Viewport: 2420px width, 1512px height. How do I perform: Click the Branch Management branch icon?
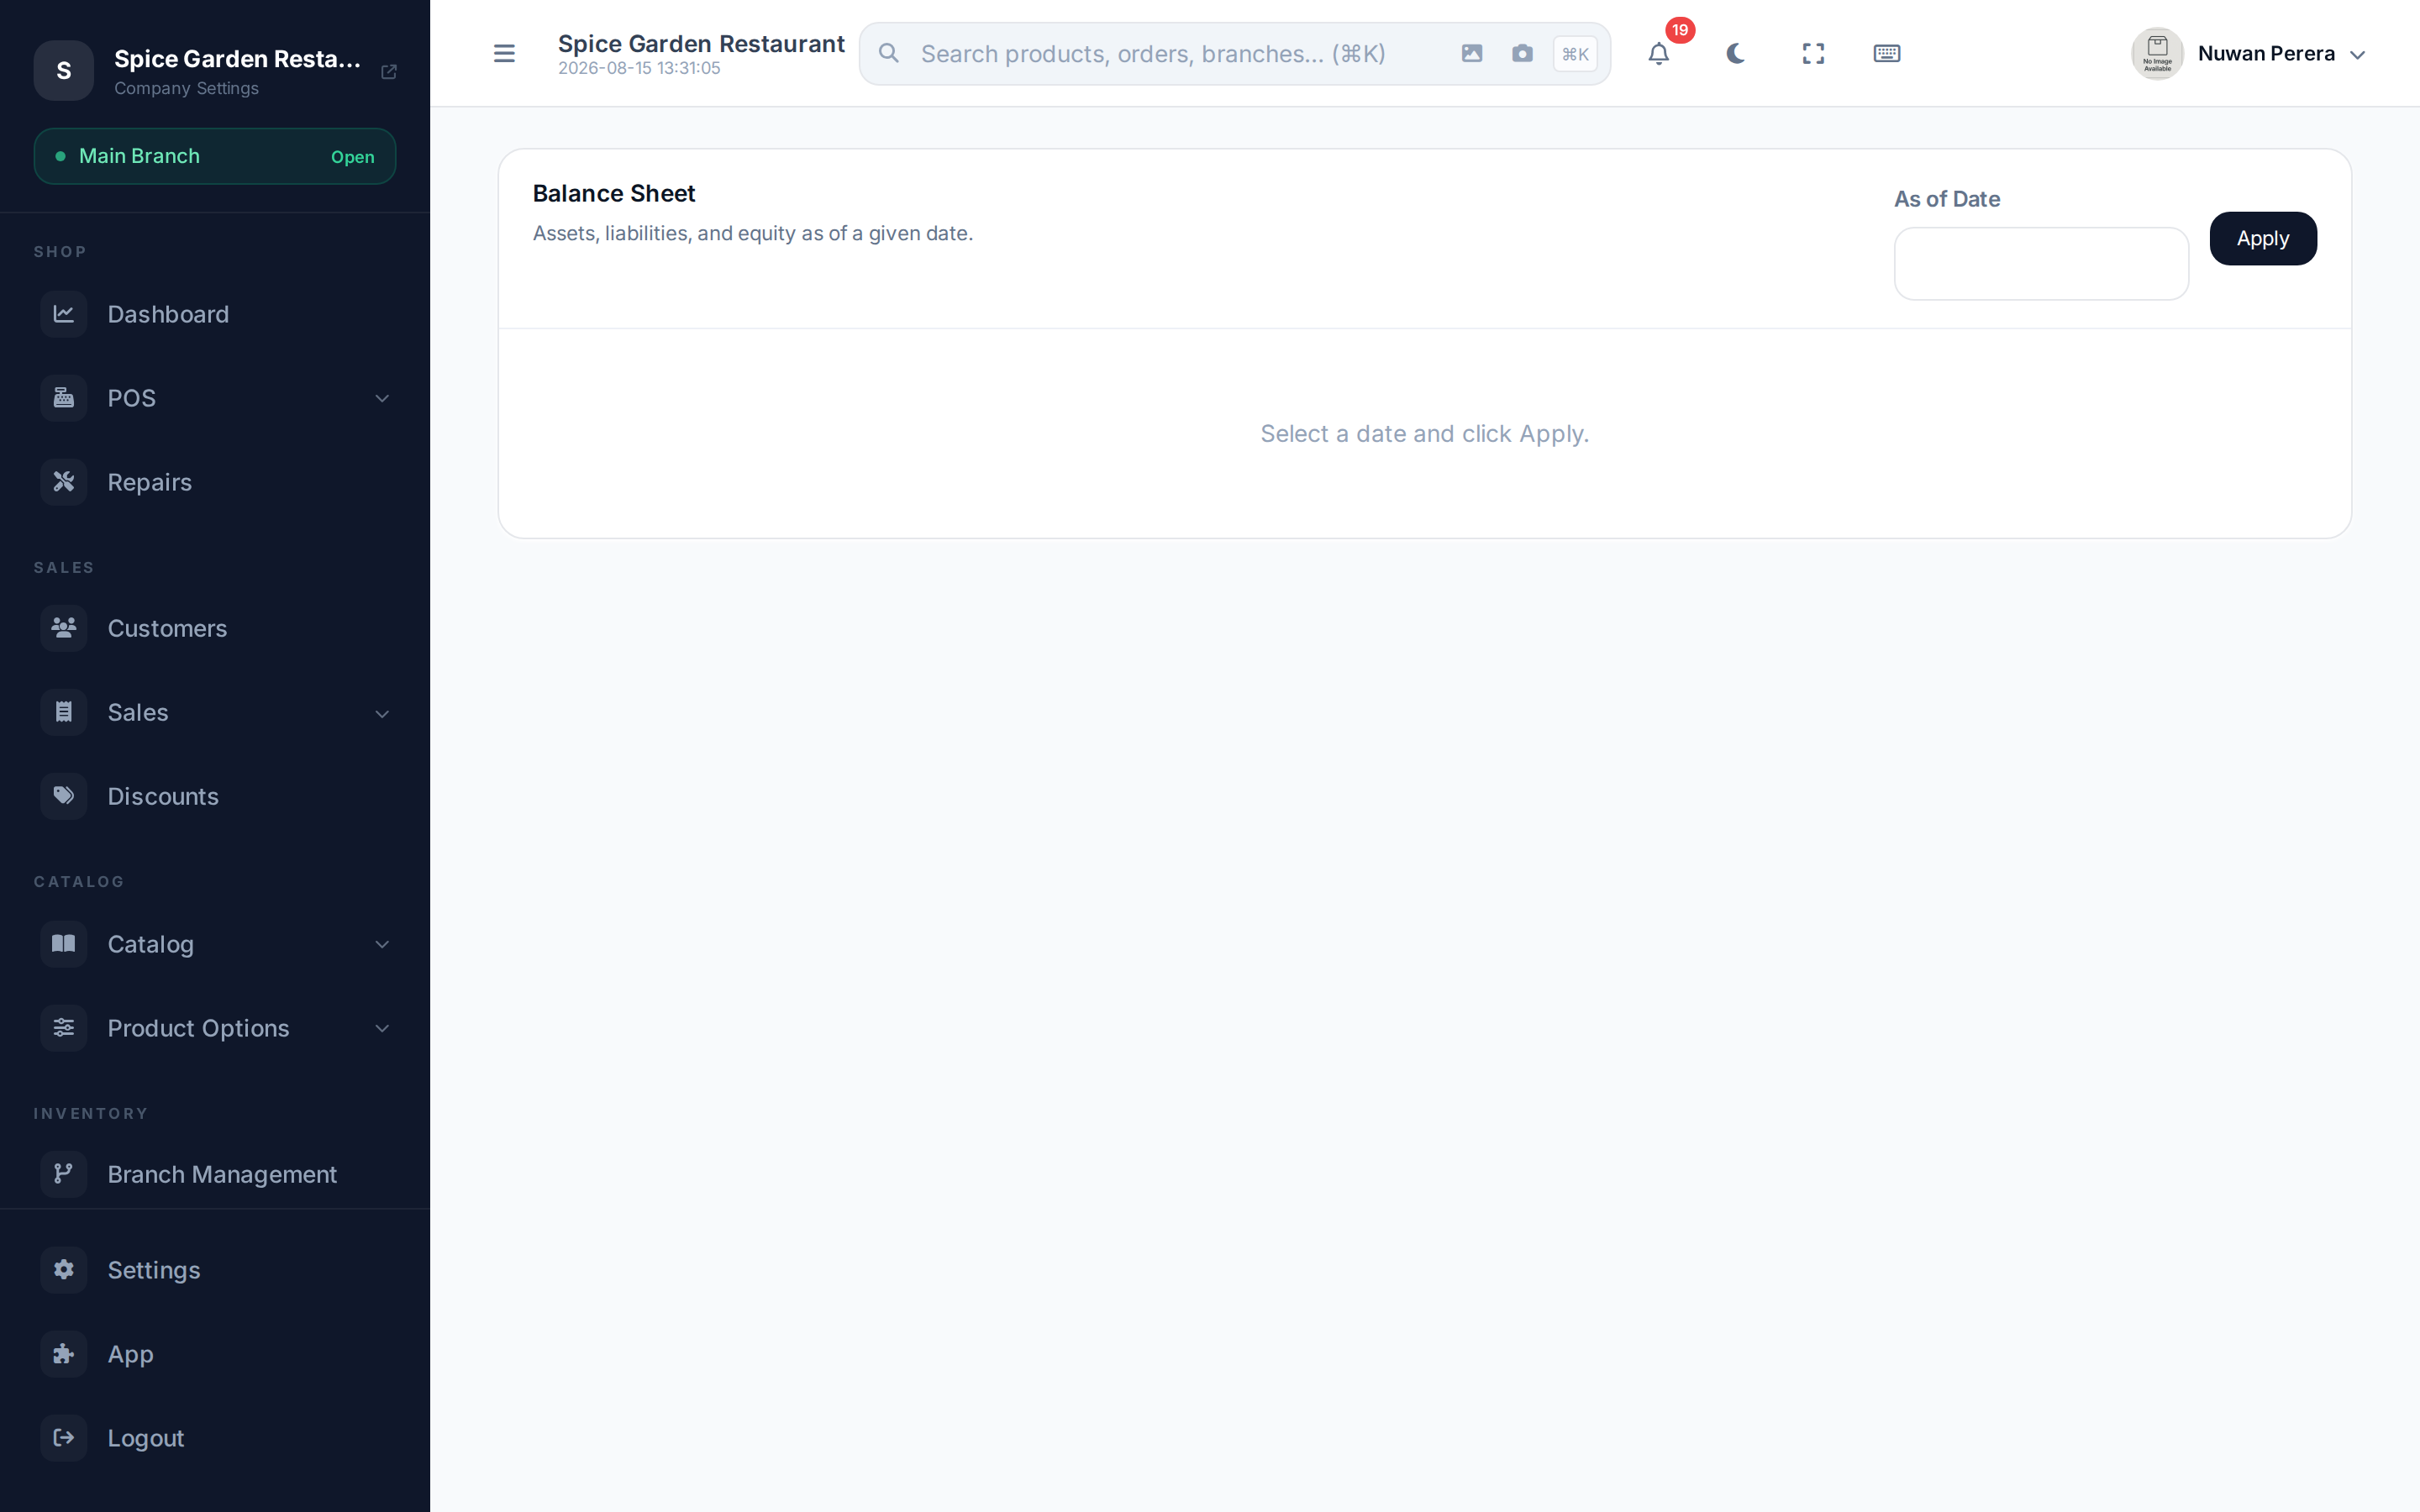[64, 1174]
